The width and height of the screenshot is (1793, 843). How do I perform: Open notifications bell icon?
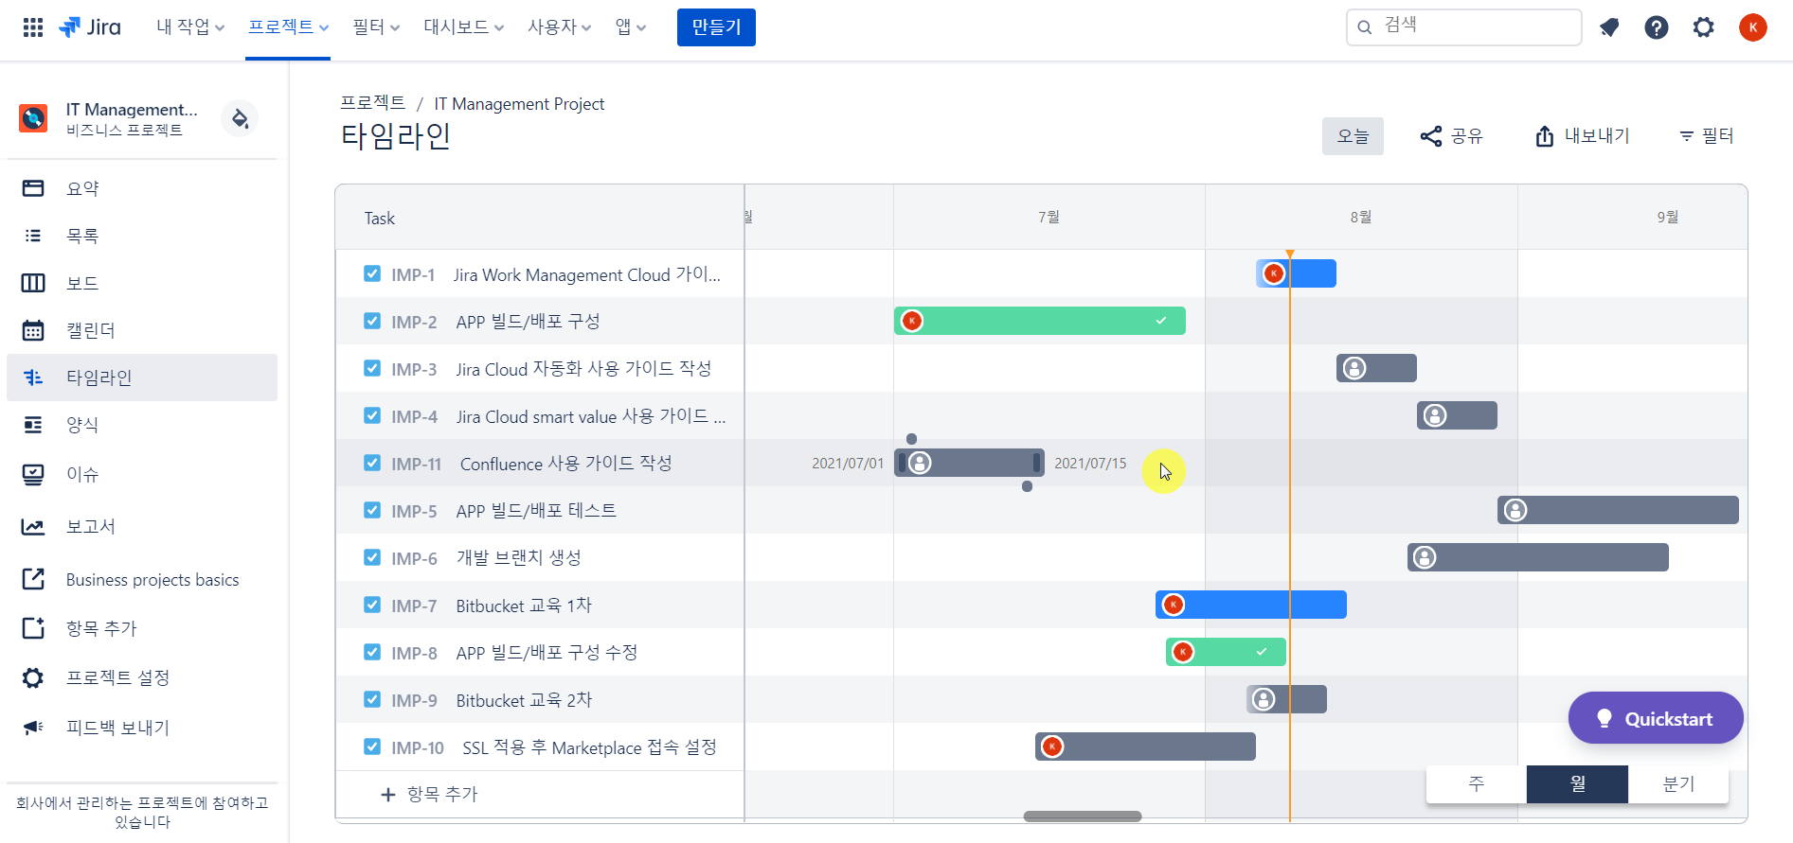click(x=1609, y=27)
